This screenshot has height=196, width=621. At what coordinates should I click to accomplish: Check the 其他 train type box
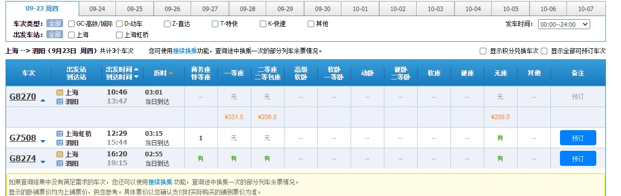(x=311, y=24)
